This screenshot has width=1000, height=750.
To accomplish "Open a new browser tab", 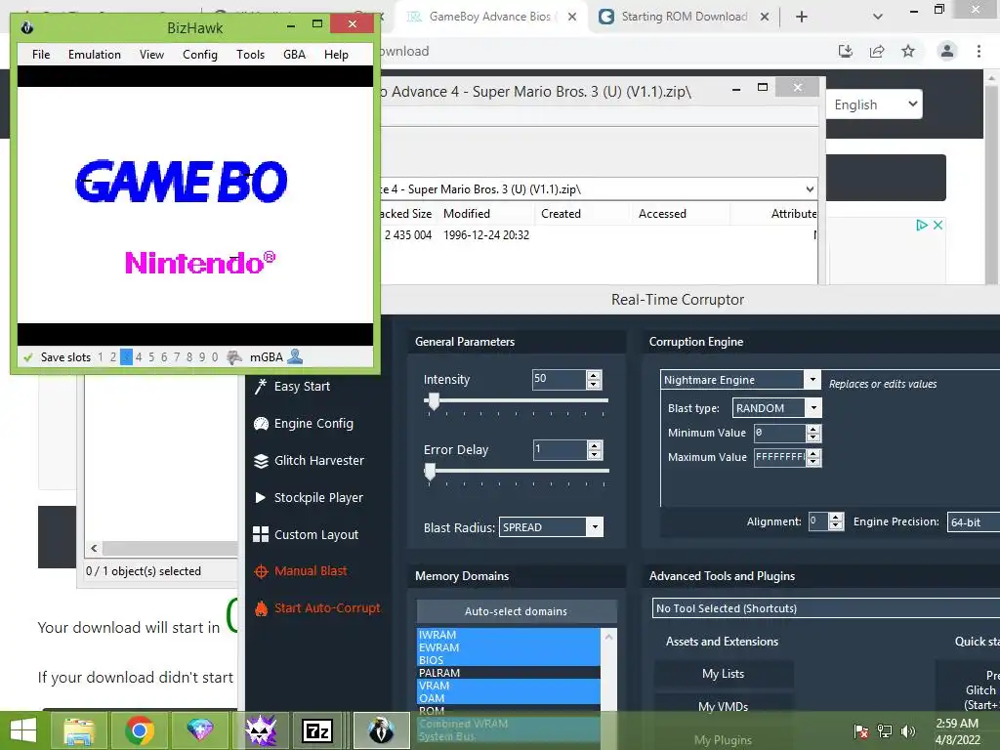I will click(x=802, y=18).
